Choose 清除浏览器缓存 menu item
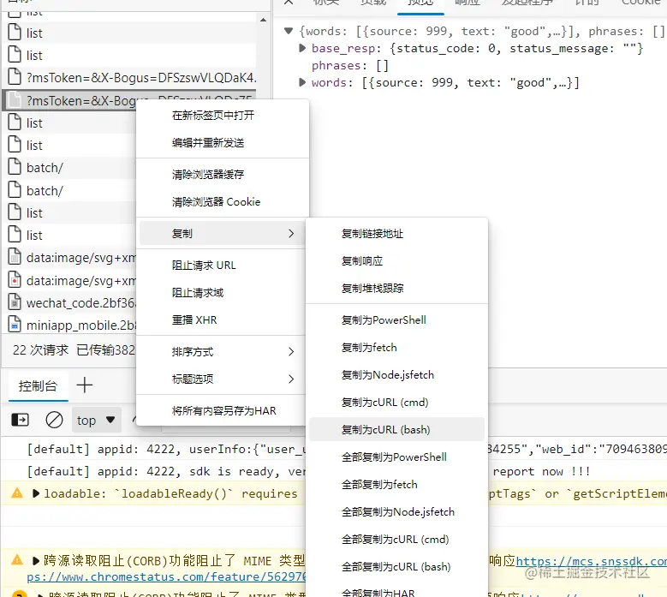This screenshot has height=597, width=667. click(x=223, y=175)
